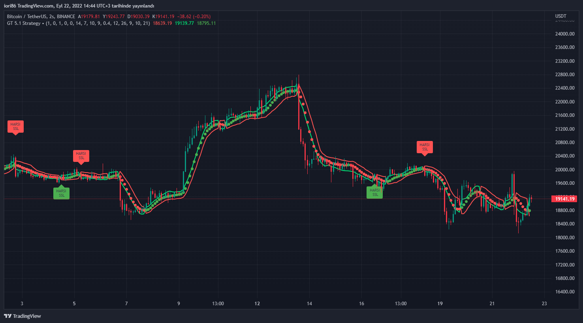Click the 18000.00 price axis label
Image resolution: width=583 pixels, height=323 pixels.
[x=565, y=238]
